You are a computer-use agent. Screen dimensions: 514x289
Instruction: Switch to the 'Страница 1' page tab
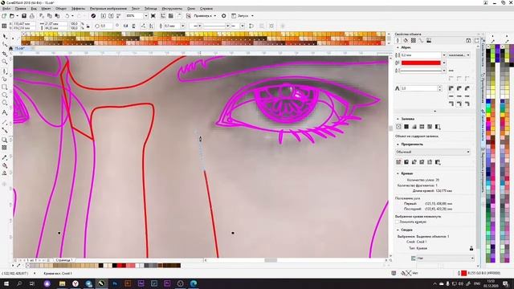click(x=64, y=260)
